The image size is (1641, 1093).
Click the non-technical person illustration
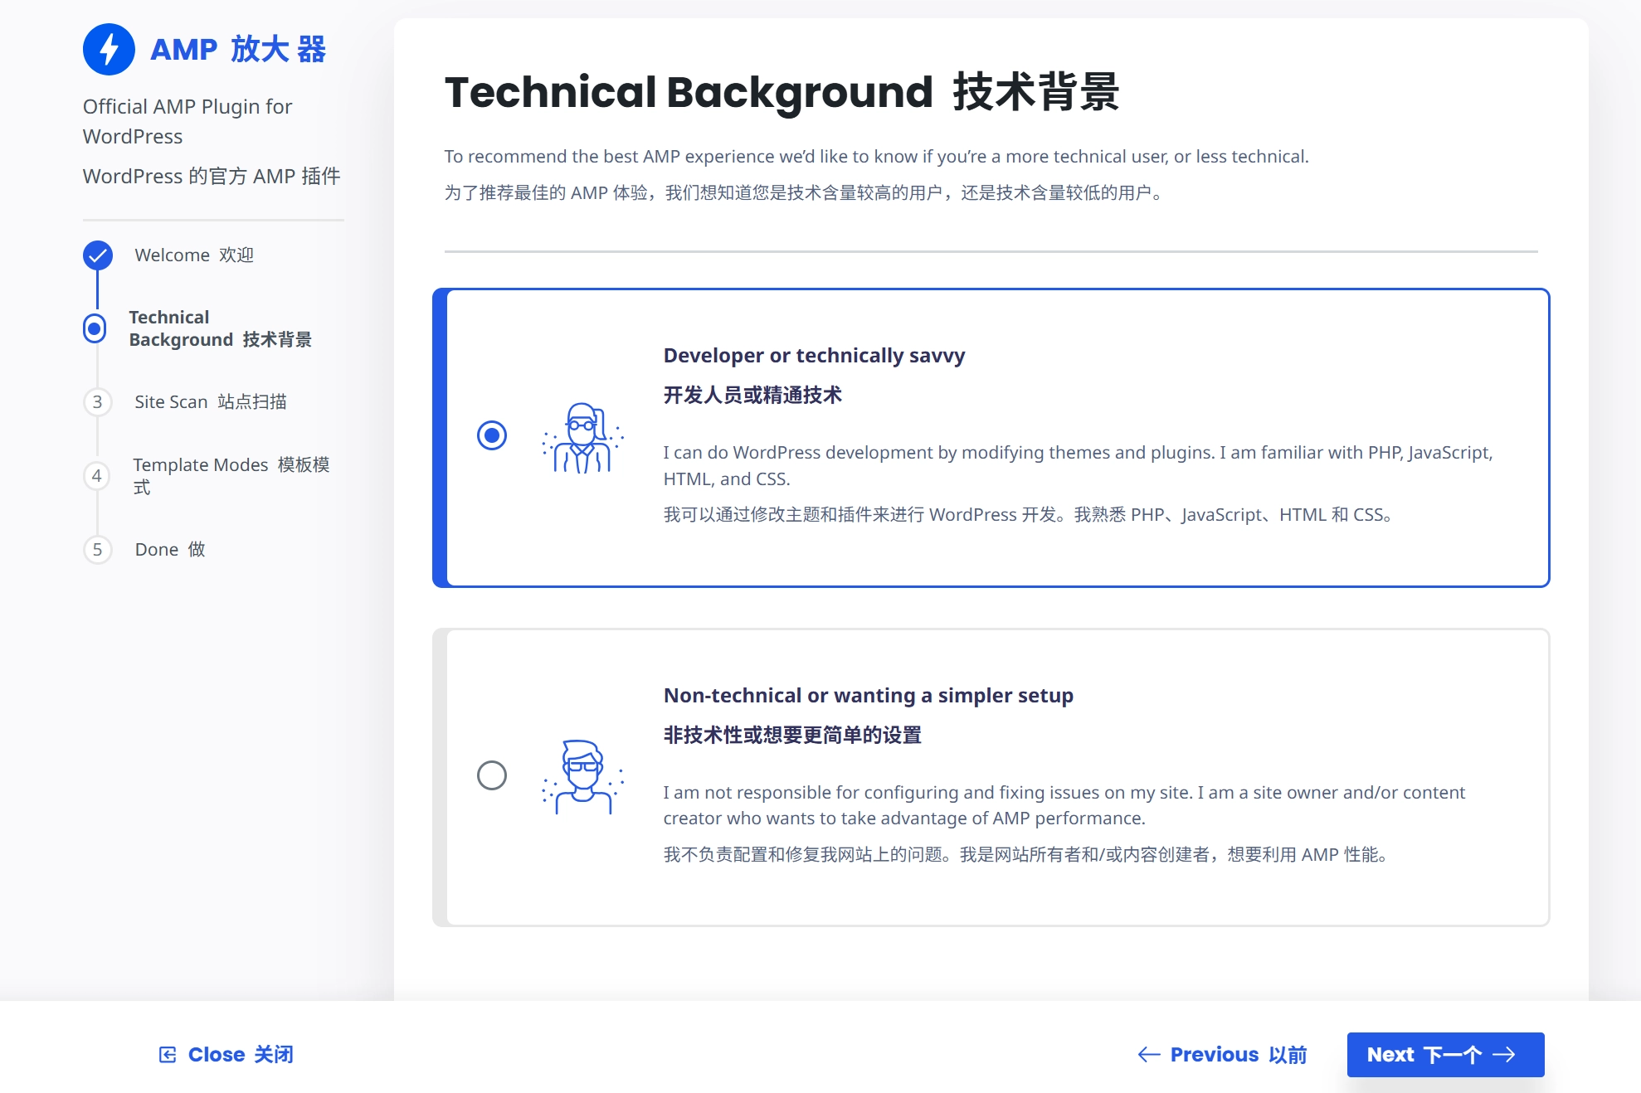[583, 777]
